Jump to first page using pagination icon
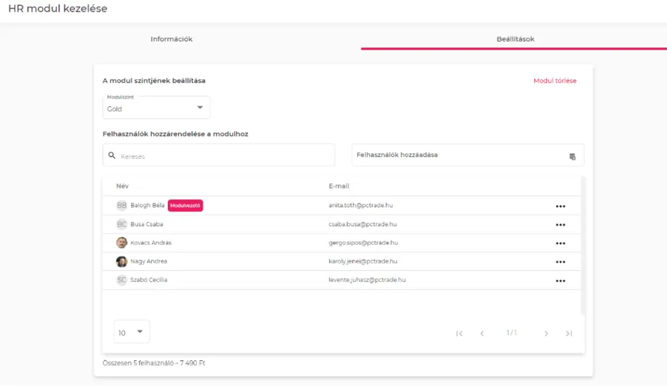 coord(459,333)
